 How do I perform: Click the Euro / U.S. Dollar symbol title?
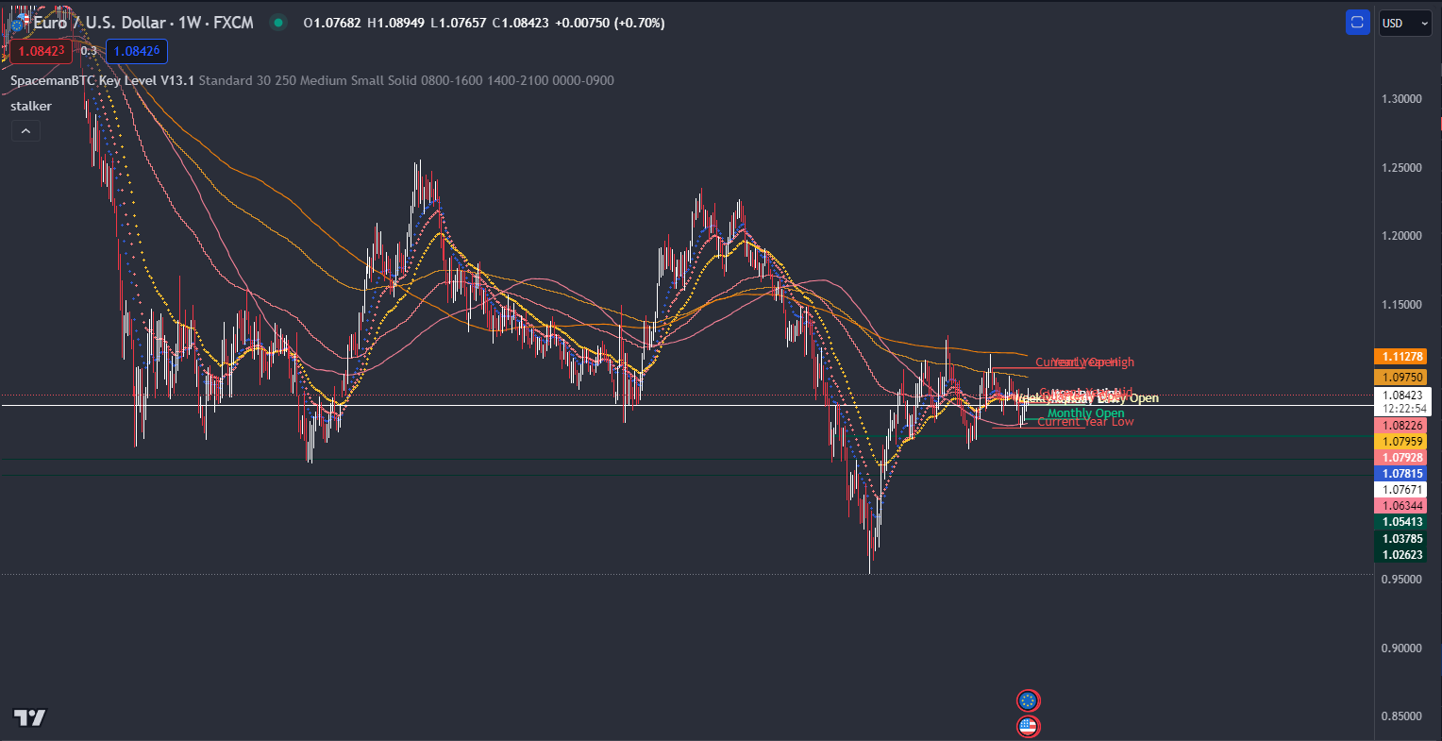[143, 23]
